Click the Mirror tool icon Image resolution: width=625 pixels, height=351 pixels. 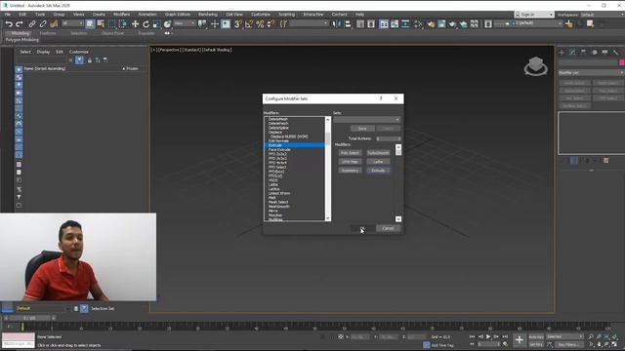pos(337,23)
